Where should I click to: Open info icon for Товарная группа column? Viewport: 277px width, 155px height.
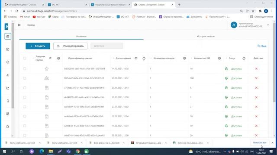[x=58, y=58]
